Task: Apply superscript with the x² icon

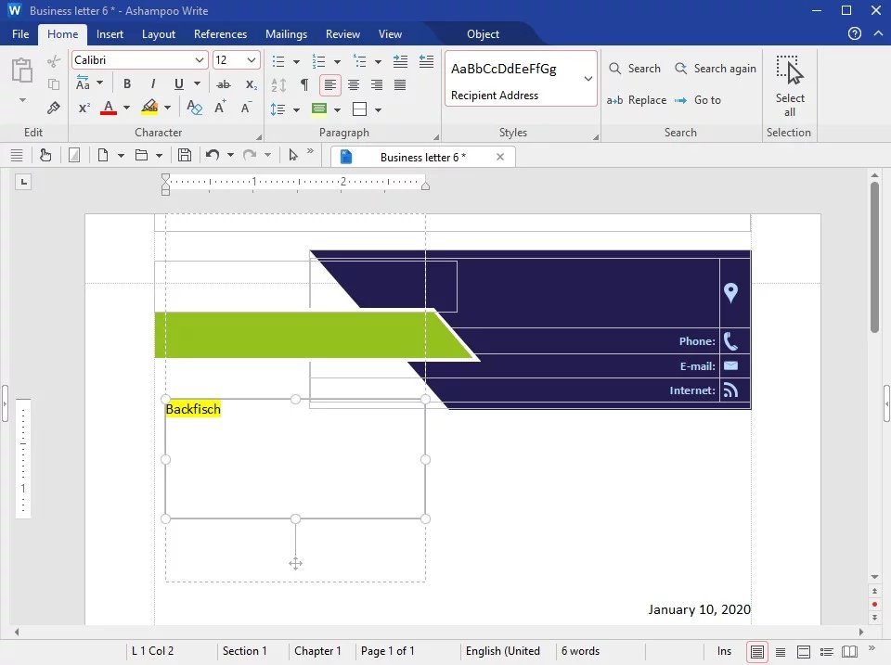Action: point(84,108)
